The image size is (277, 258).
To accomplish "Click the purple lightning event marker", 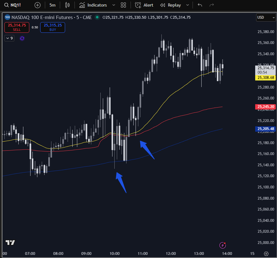I will tap(222, 245).
